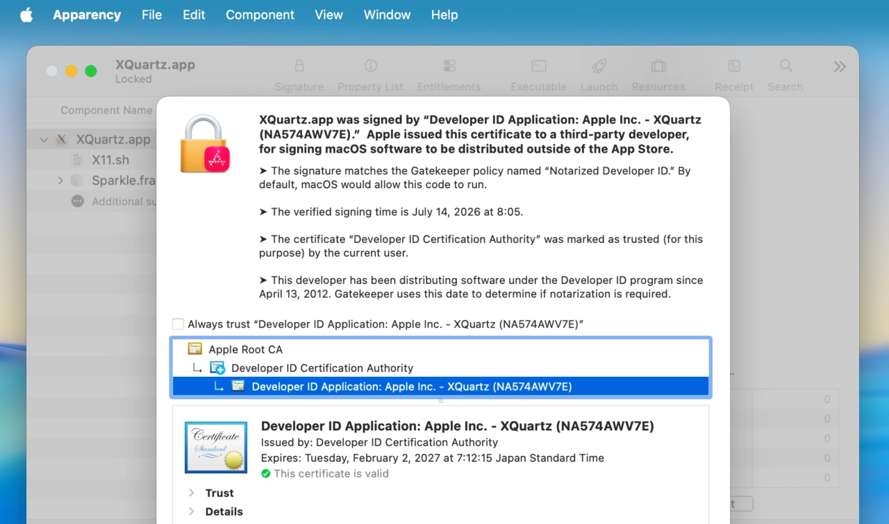889x524 pixels.
Task: Click the Search magnifier icon
Action: pyautogui.click(x=786, y=66)
